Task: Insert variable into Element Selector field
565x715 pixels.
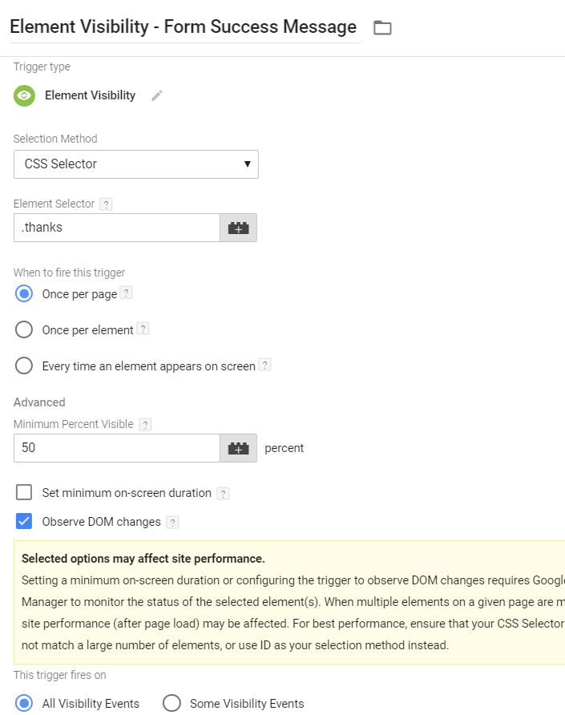Action: click(x=238, y=228)
